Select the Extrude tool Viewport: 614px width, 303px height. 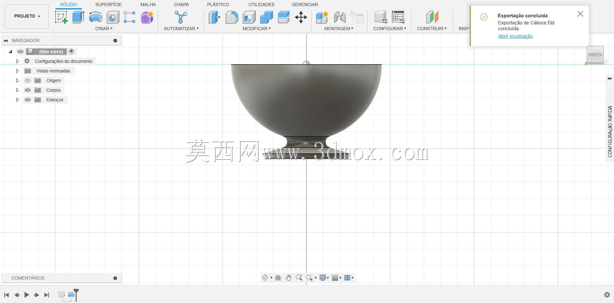78,17
